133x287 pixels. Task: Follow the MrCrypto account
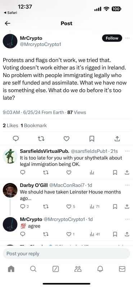coord(112,38)
